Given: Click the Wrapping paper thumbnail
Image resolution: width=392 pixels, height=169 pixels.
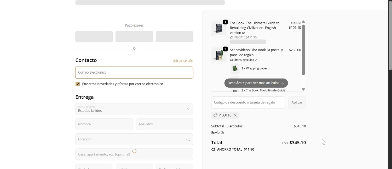Looking at the screenshot, I should point(235,68).
